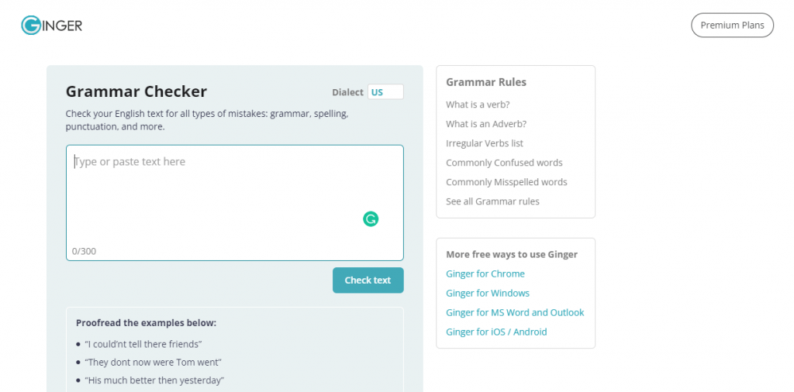Screen dimensions: 794x392
Task: Open the Dialect US dropdown
Action: 385,92
